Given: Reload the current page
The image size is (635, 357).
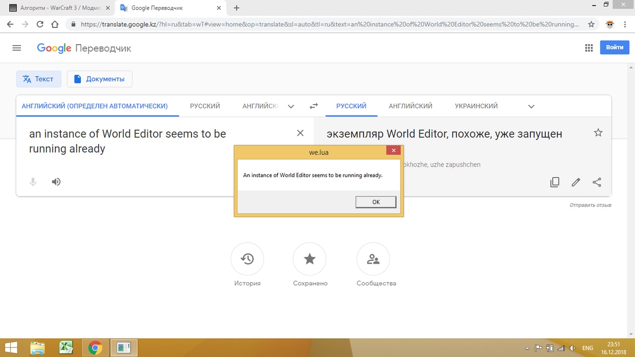Looking at the screenshot, I should click(x=40, y=24).
